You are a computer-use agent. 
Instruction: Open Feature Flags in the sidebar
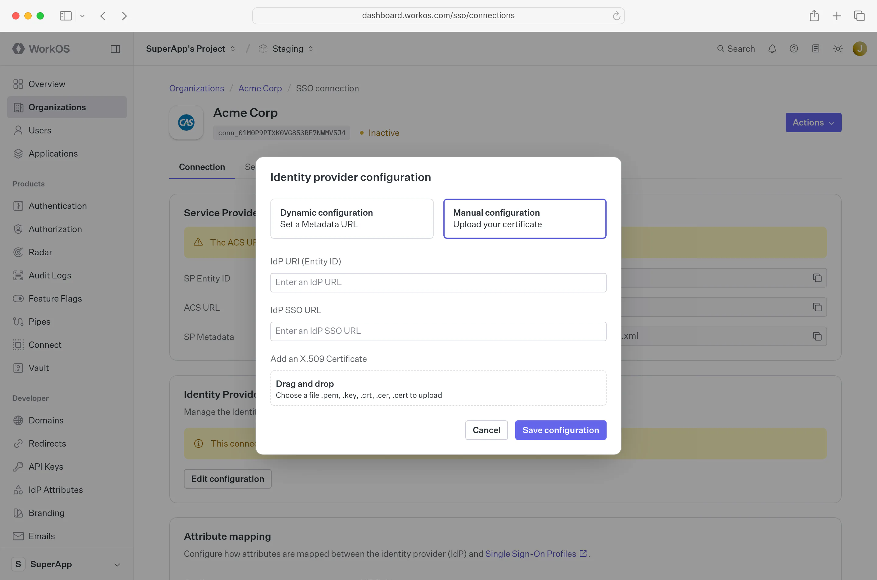67,299
